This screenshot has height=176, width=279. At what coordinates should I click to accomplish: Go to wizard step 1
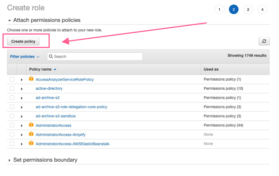[219, 9]
